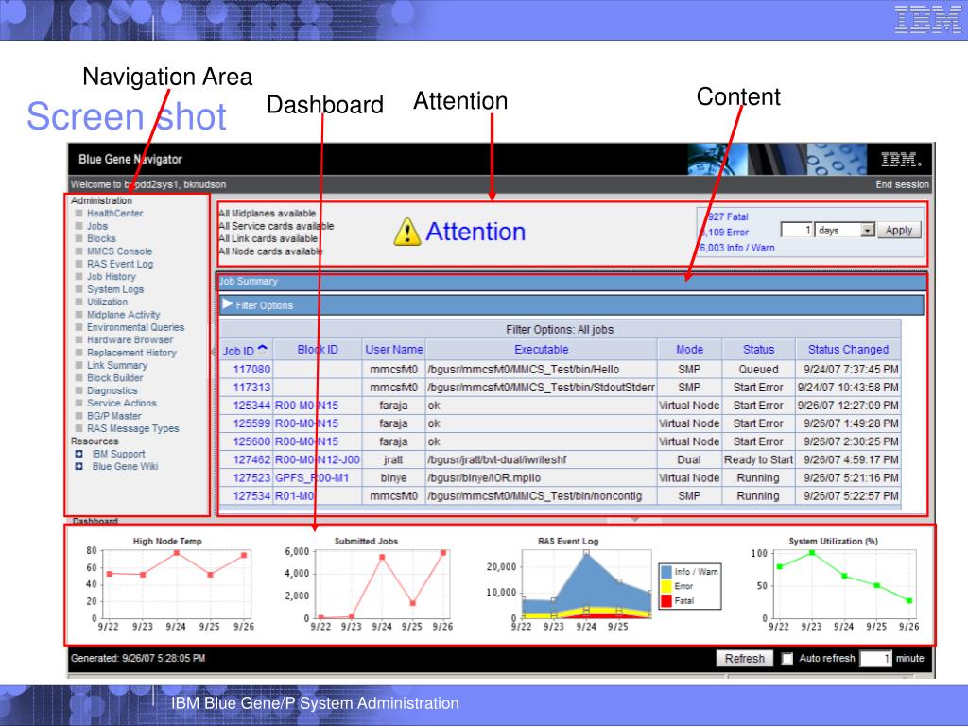Click block R01-M0 link

point(295,495)
